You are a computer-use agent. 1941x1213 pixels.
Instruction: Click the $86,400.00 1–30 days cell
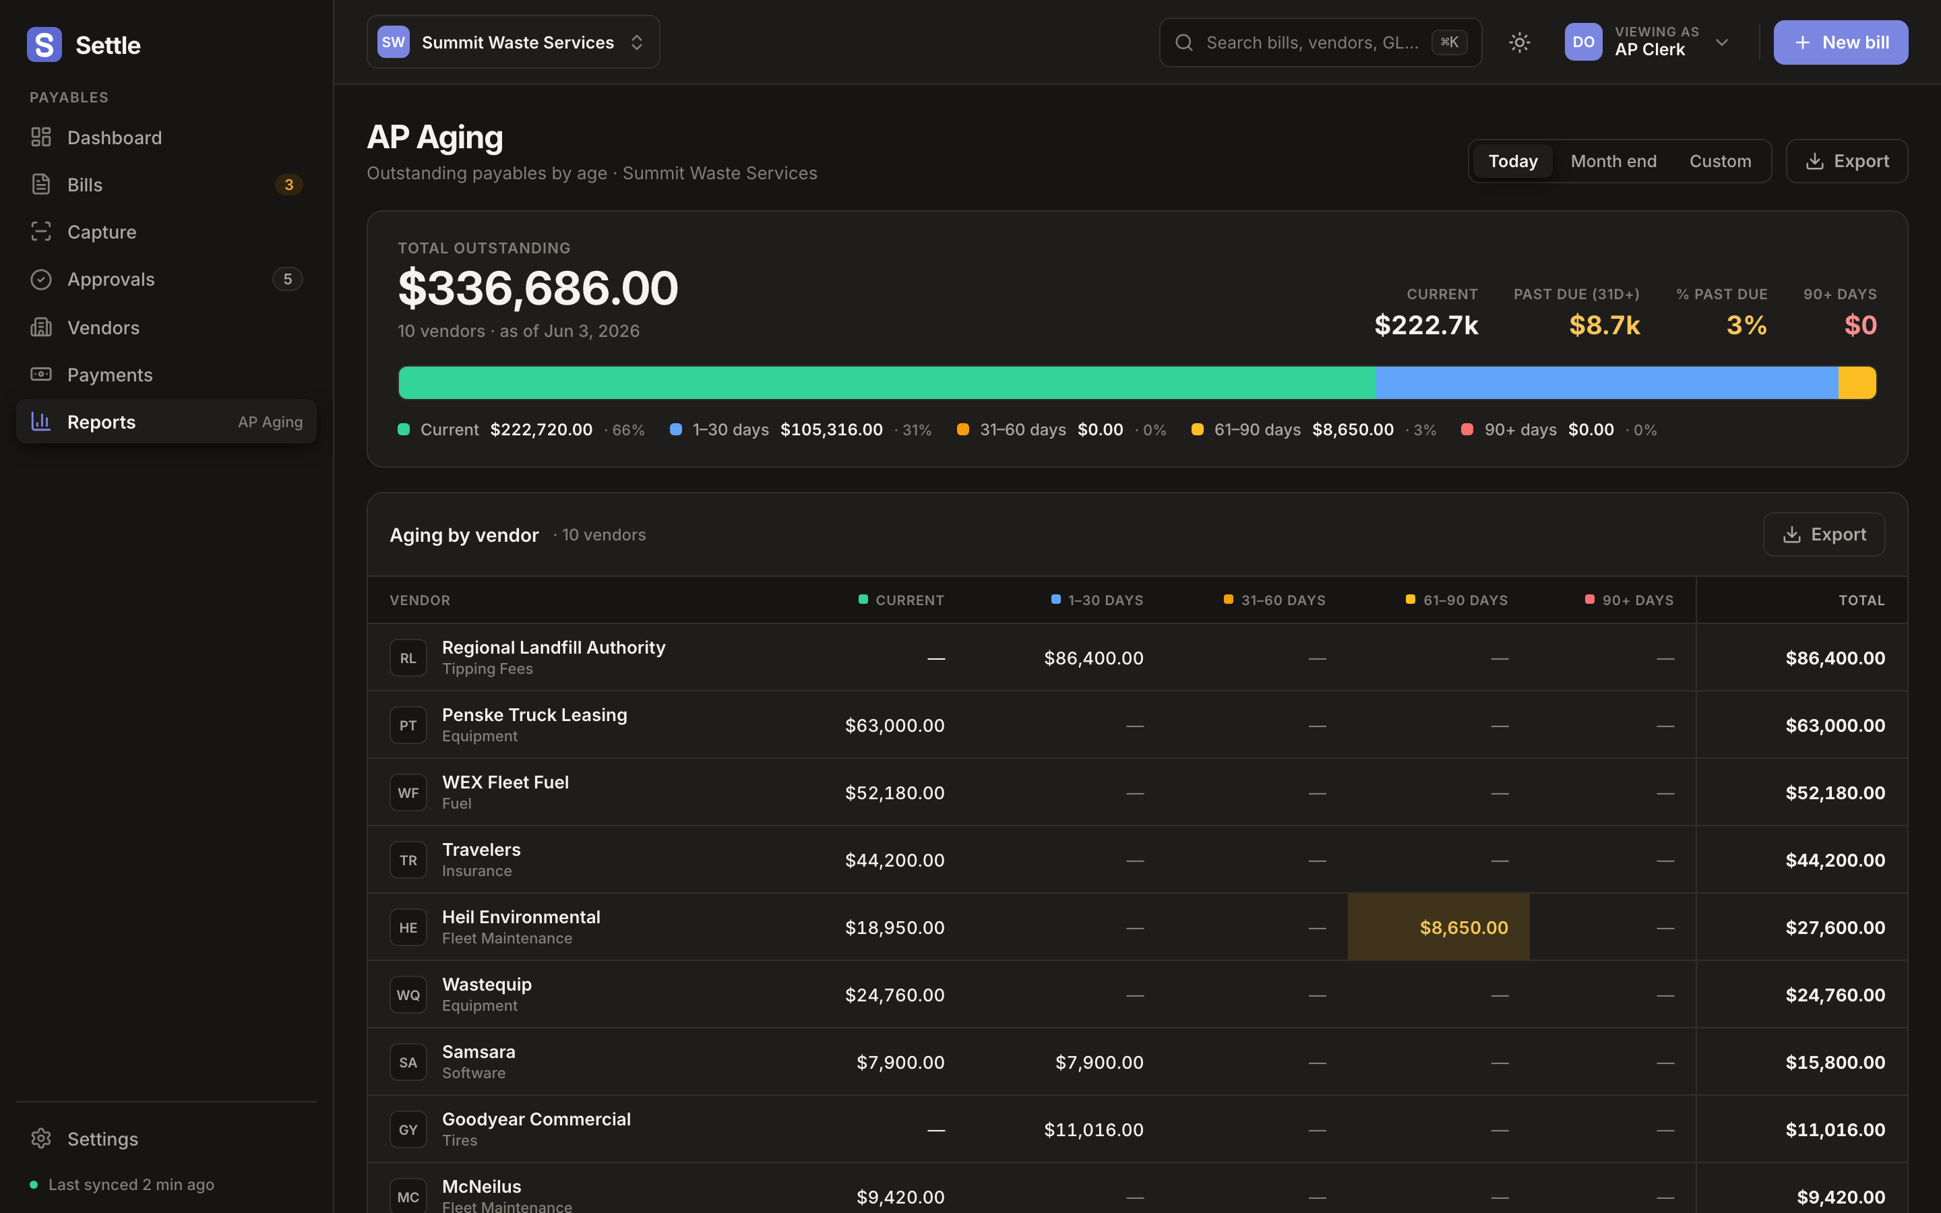tap(1093, 658)
